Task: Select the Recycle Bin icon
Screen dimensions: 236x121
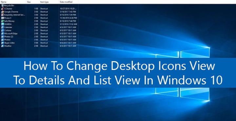Action: click(2, 6)
